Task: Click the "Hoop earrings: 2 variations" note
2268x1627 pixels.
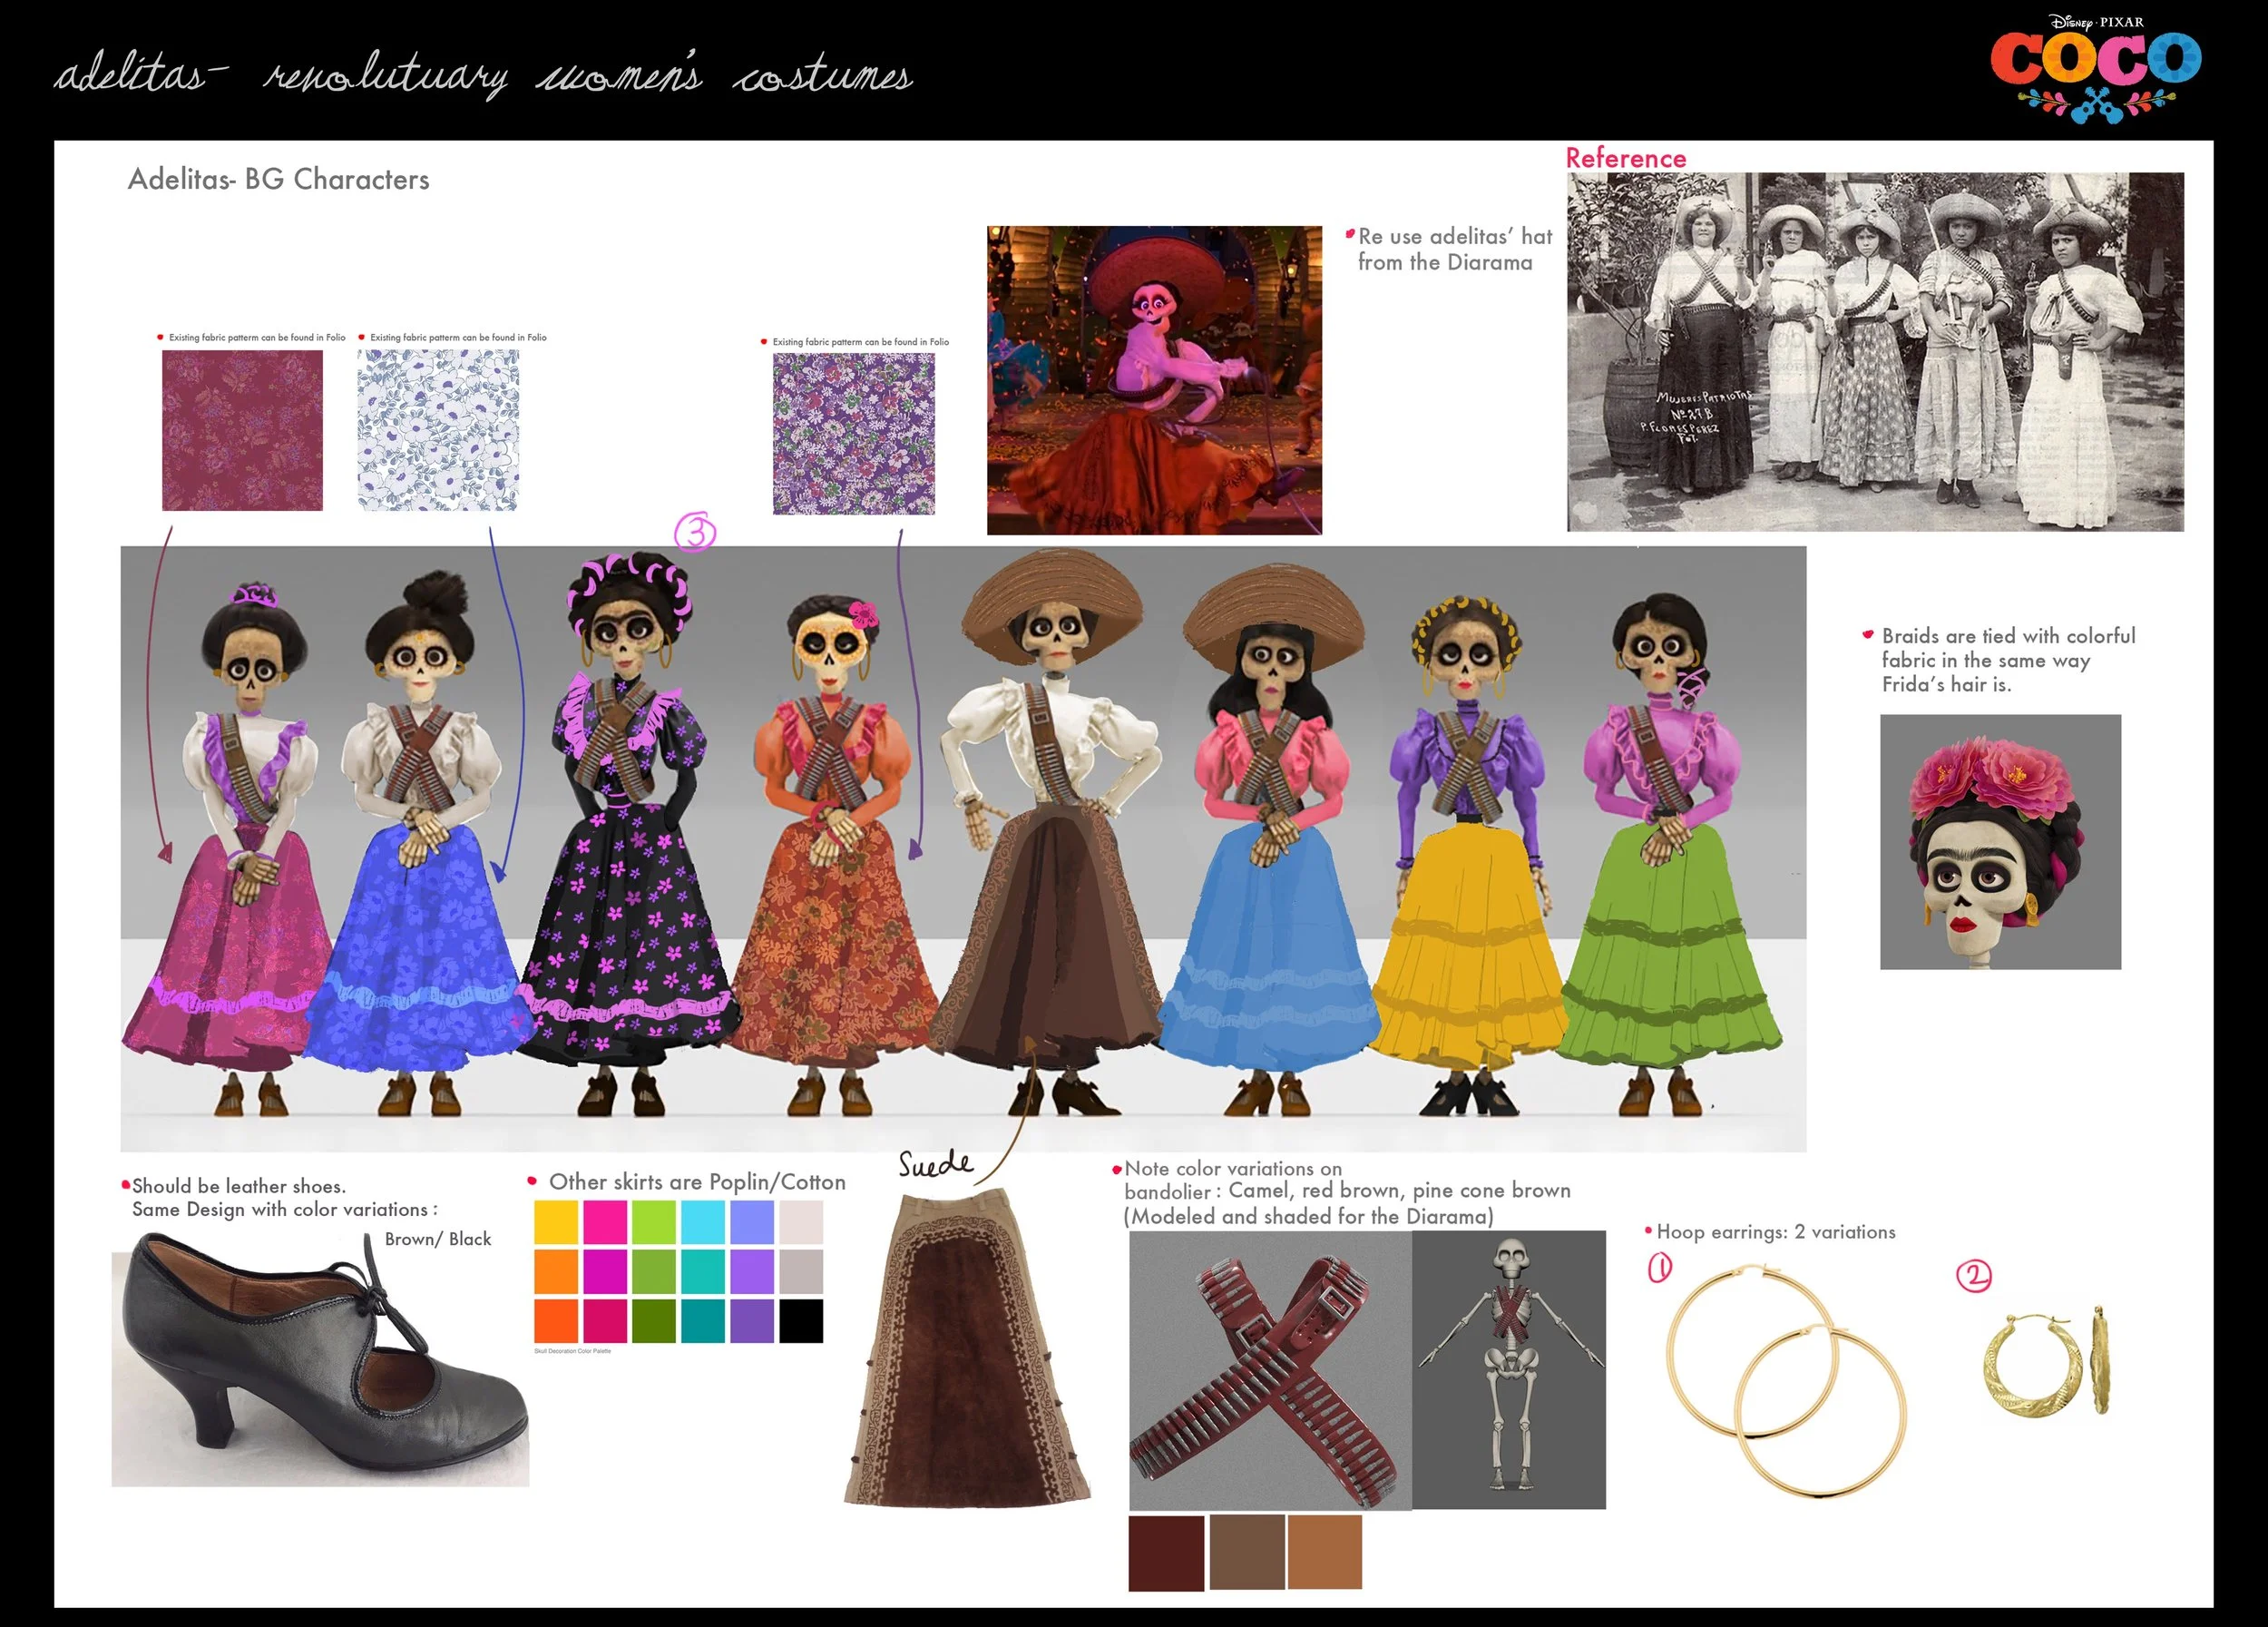Action: pos(1776,1232)
